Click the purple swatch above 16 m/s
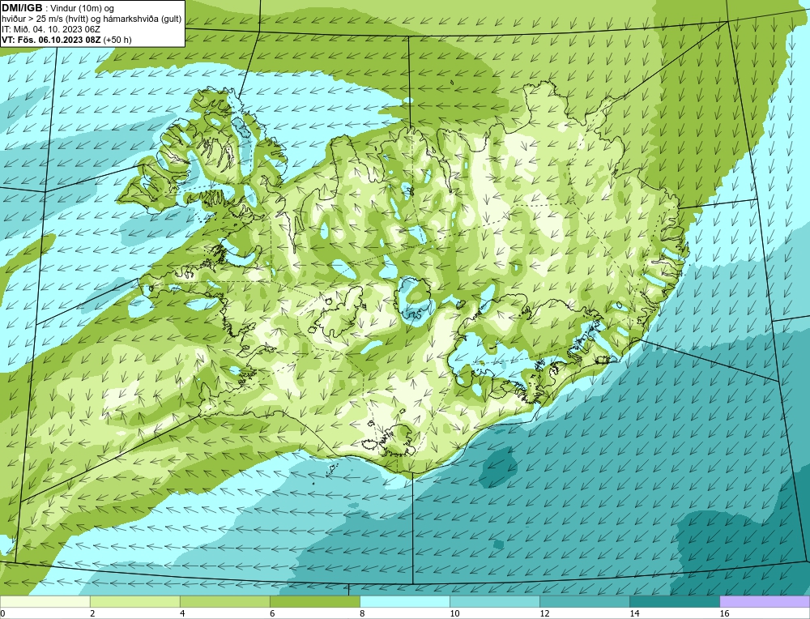810x619 pixels. (x=764, y=601)
